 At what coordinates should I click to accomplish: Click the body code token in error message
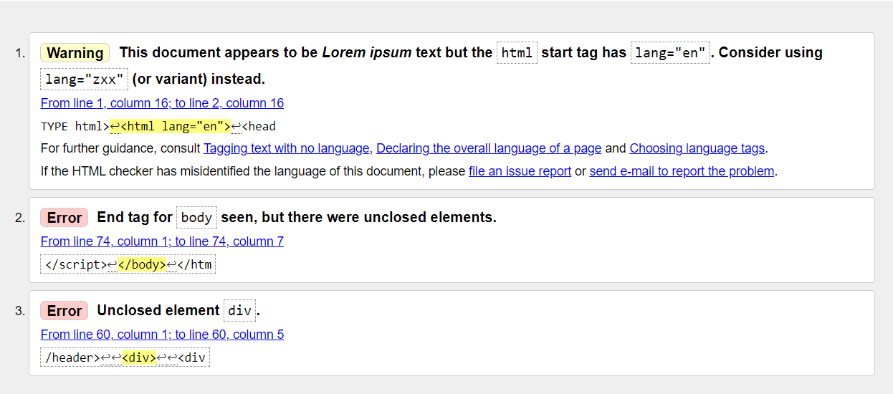[196, 218]
